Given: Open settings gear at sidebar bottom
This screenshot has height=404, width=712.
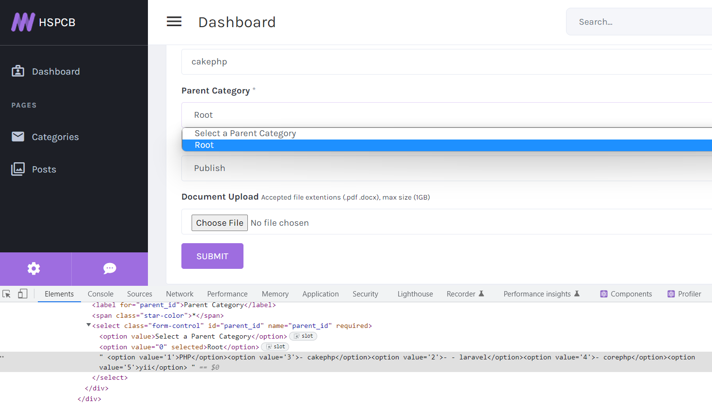Looking at the screenshot, I should [x=34, y=268].
